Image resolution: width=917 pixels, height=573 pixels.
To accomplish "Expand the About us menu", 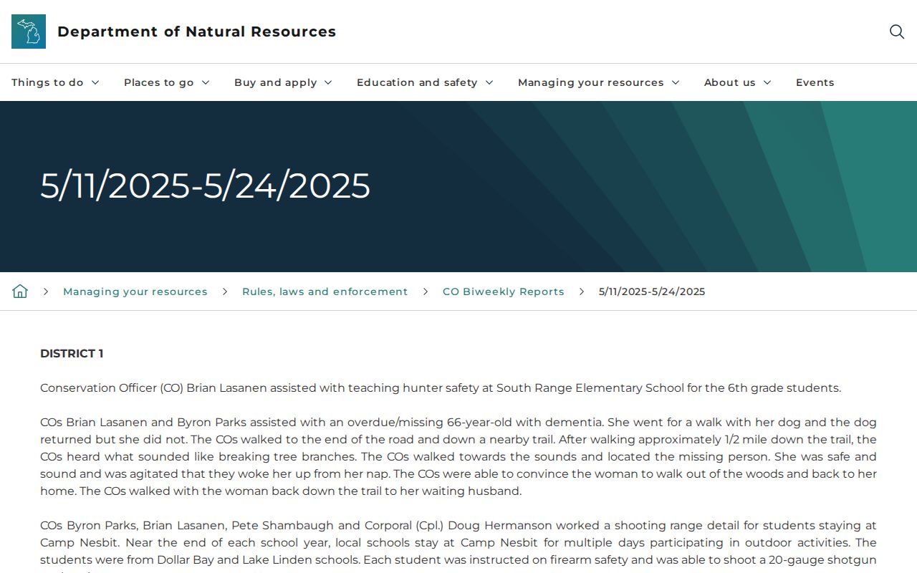I will (737, 82).
